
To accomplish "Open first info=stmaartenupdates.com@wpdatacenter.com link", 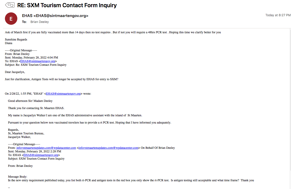I will click(x=46, y=148).
